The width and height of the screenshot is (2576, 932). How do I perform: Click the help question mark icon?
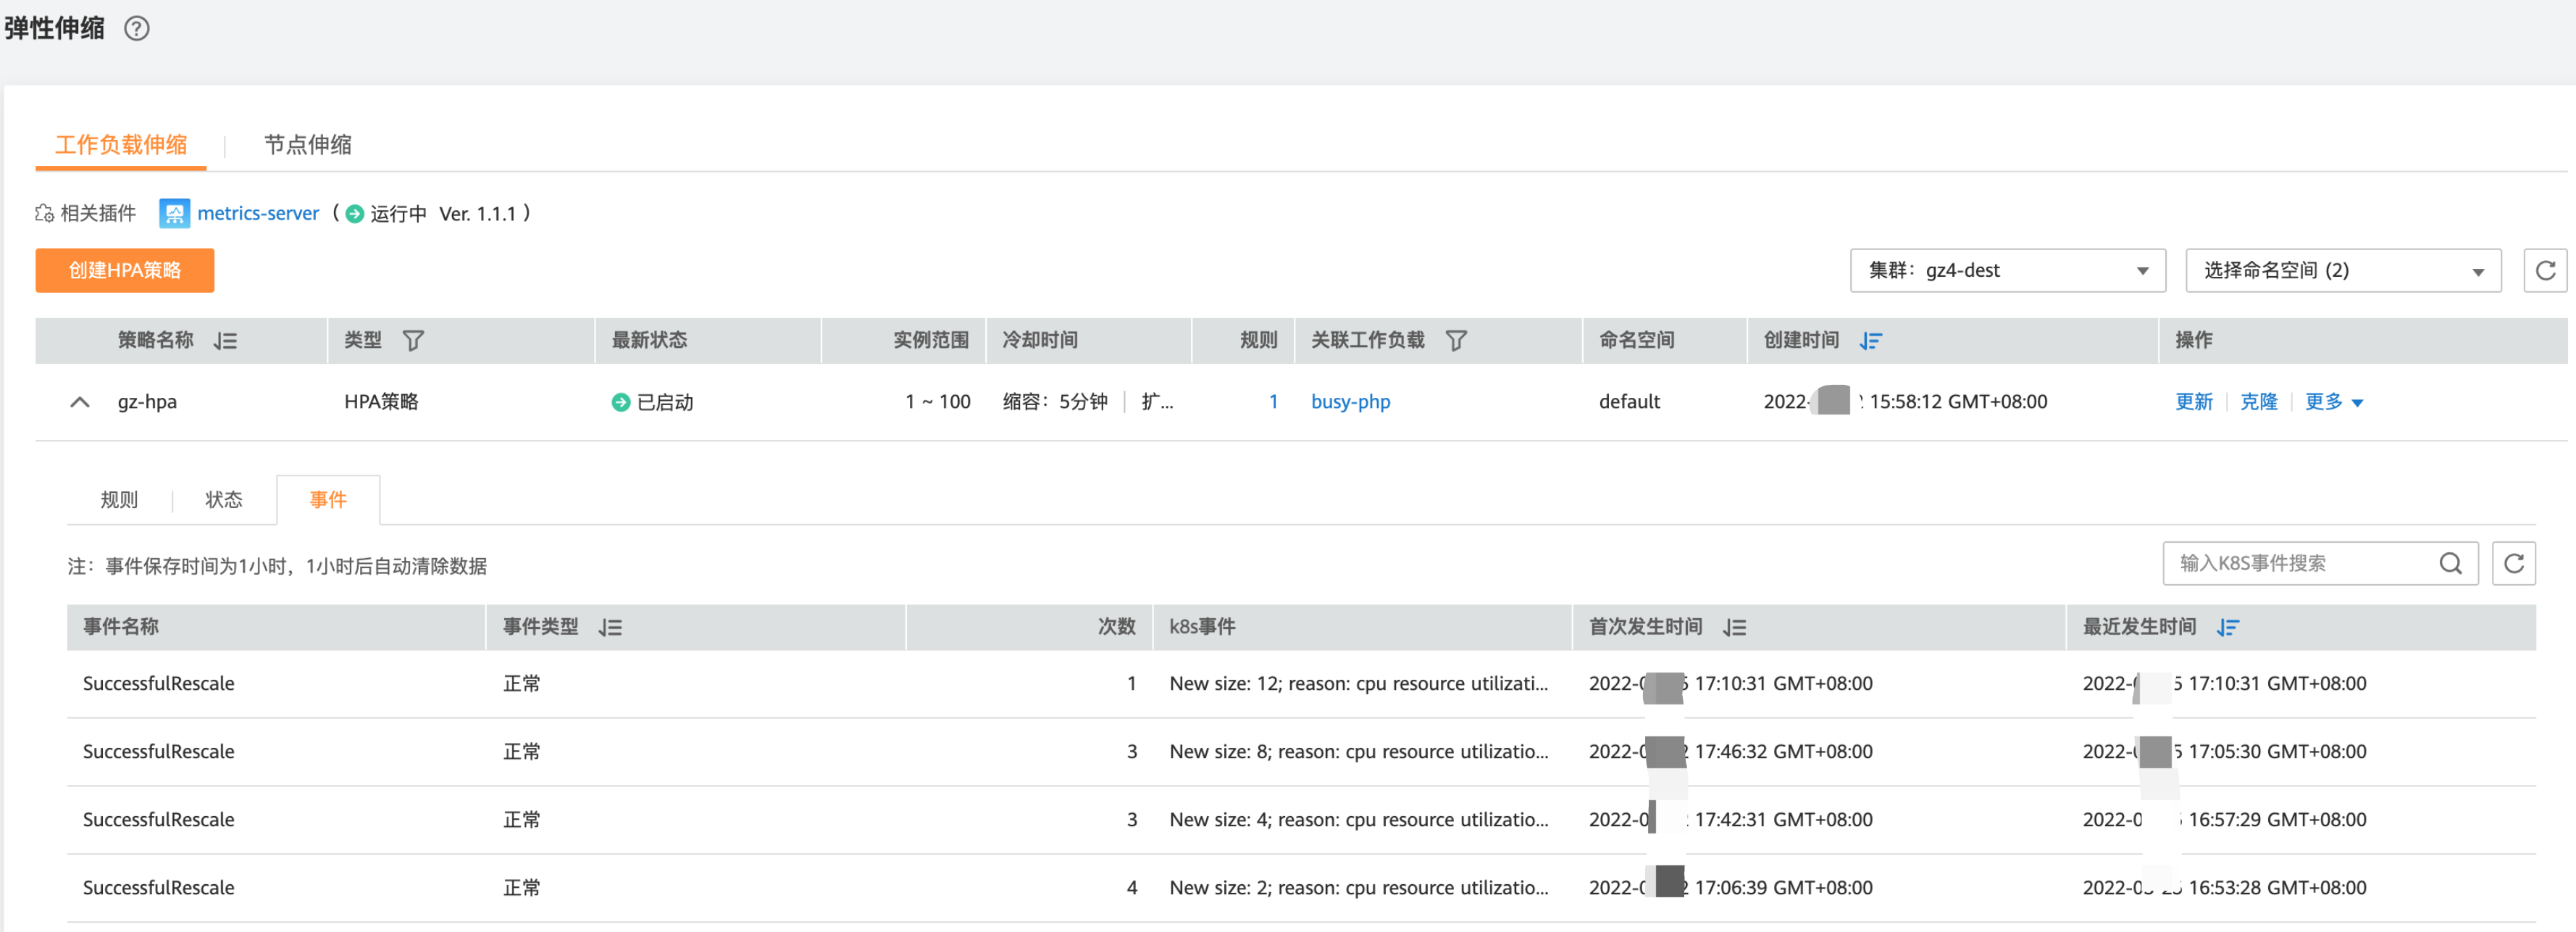pos(137,29)
